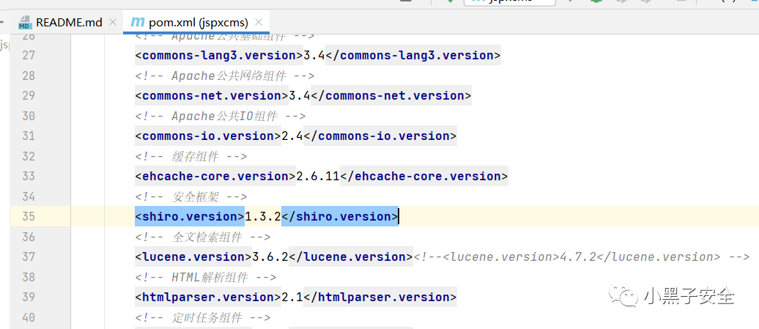759x329 pixels.
Task: Click the opening <lucene.version> tag on line 37
Action: 193,256
